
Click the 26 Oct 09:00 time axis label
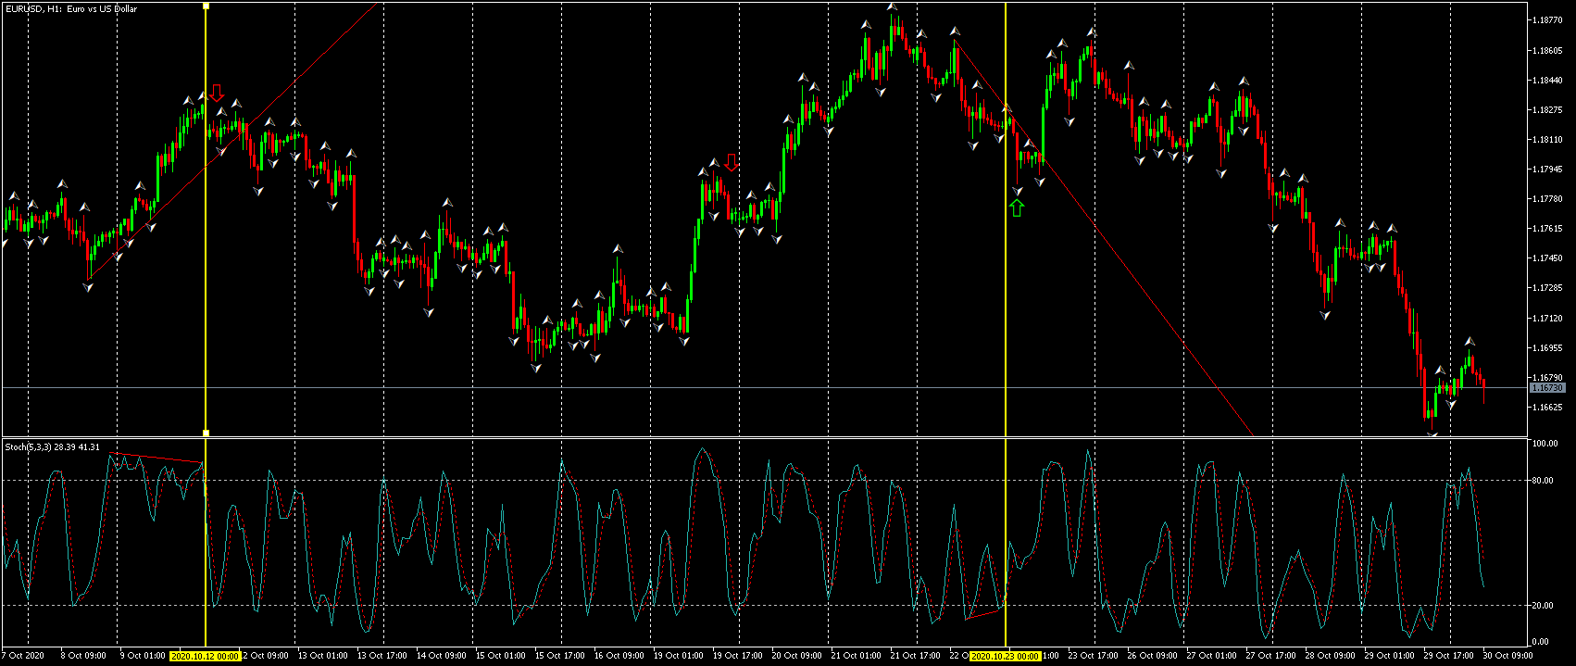[1152, 656]
